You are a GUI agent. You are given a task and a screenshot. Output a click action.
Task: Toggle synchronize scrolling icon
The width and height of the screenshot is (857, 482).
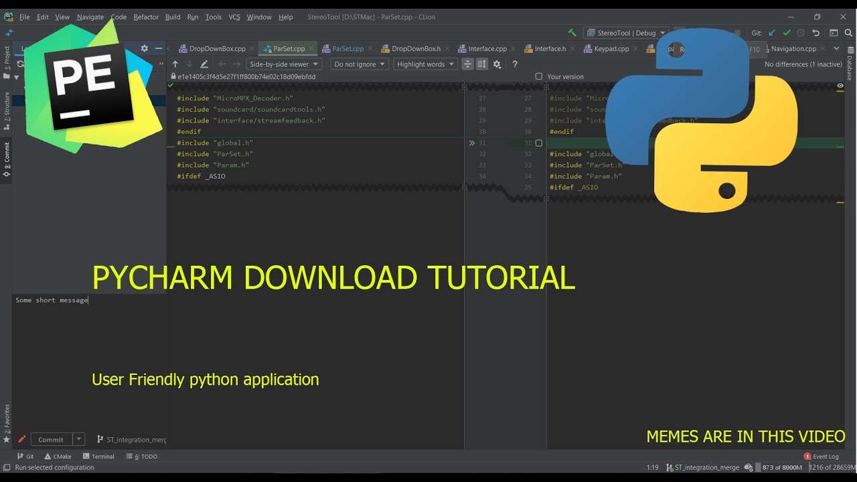[x=482, y=64]
